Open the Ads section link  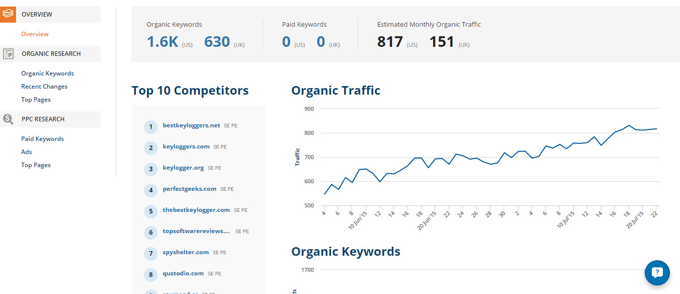26,152
